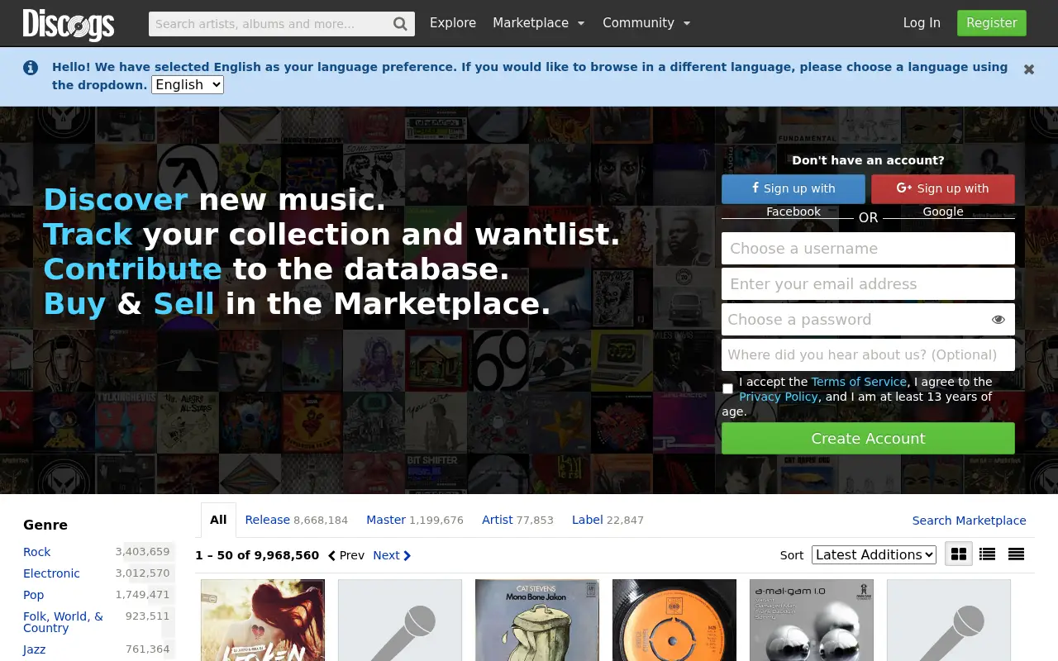Filter by Electronic genre
Image resolution: width=1058 pixels, height=661 pixels.
pyautogui.click(x=51, y=573)
